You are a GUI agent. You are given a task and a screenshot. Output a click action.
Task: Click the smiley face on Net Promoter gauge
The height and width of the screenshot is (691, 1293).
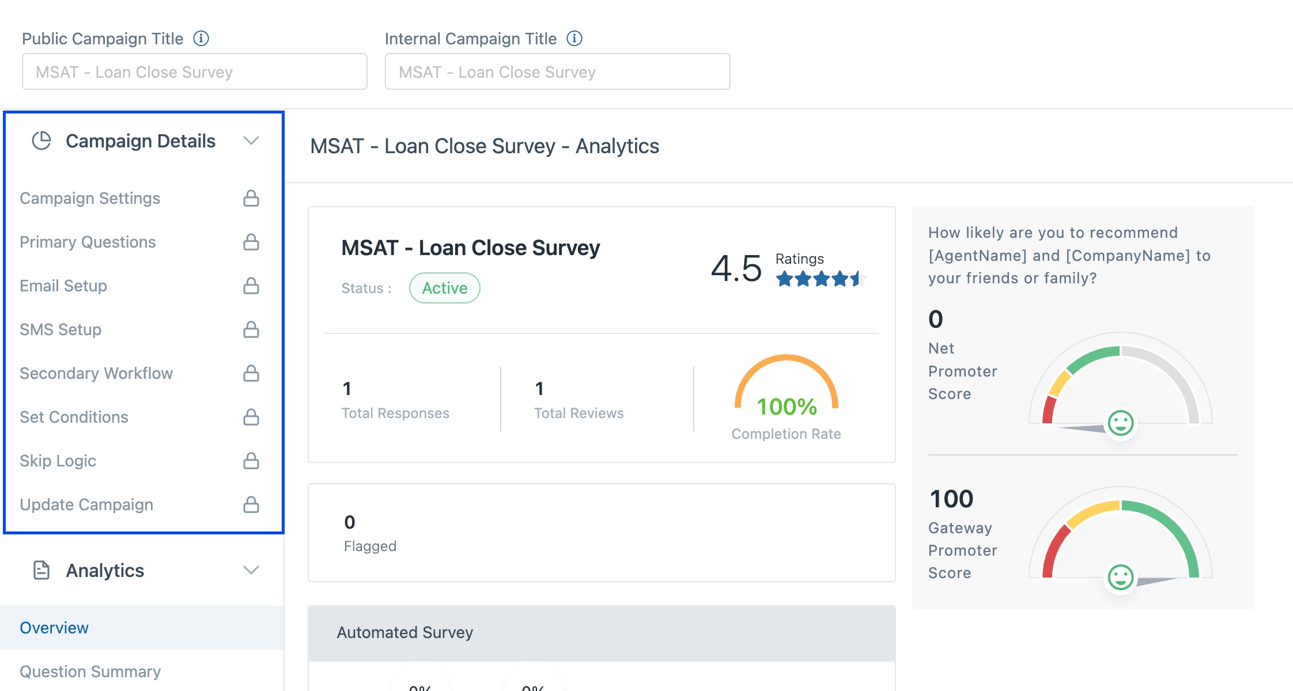1121,423
